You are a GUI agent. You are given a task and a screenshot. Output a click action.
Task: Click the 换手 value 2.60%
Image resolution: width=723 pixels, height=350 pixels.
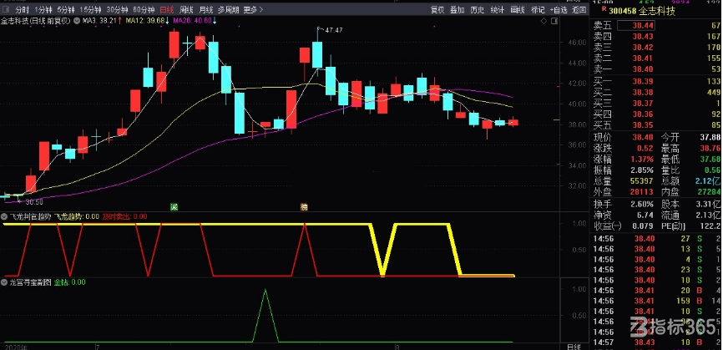pos(642,205)
